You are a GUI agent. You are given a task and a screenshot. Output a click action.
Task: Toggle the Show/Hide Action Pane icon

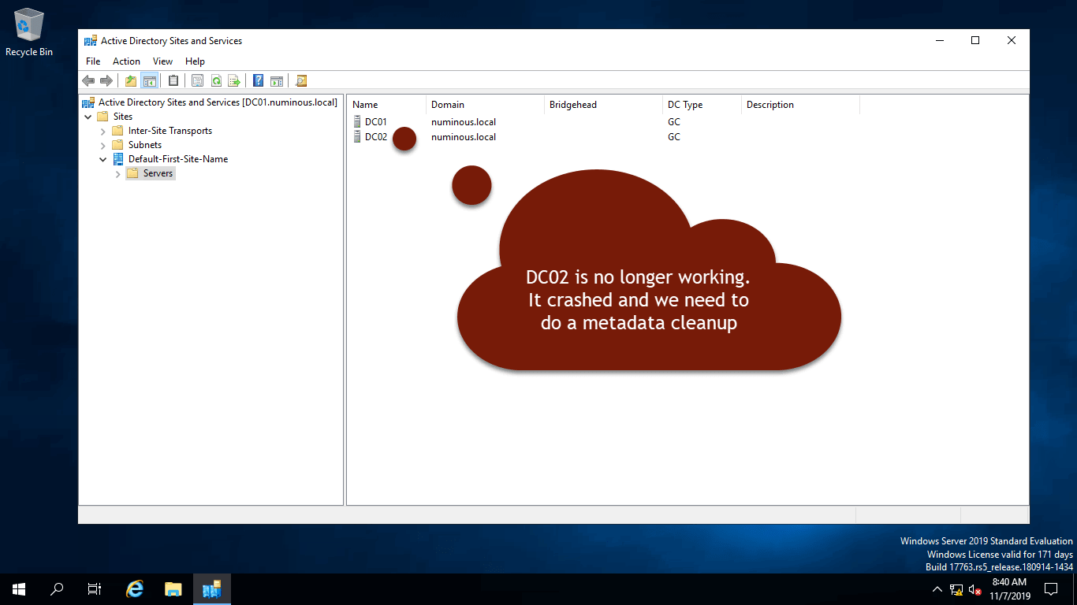[276, 80]
